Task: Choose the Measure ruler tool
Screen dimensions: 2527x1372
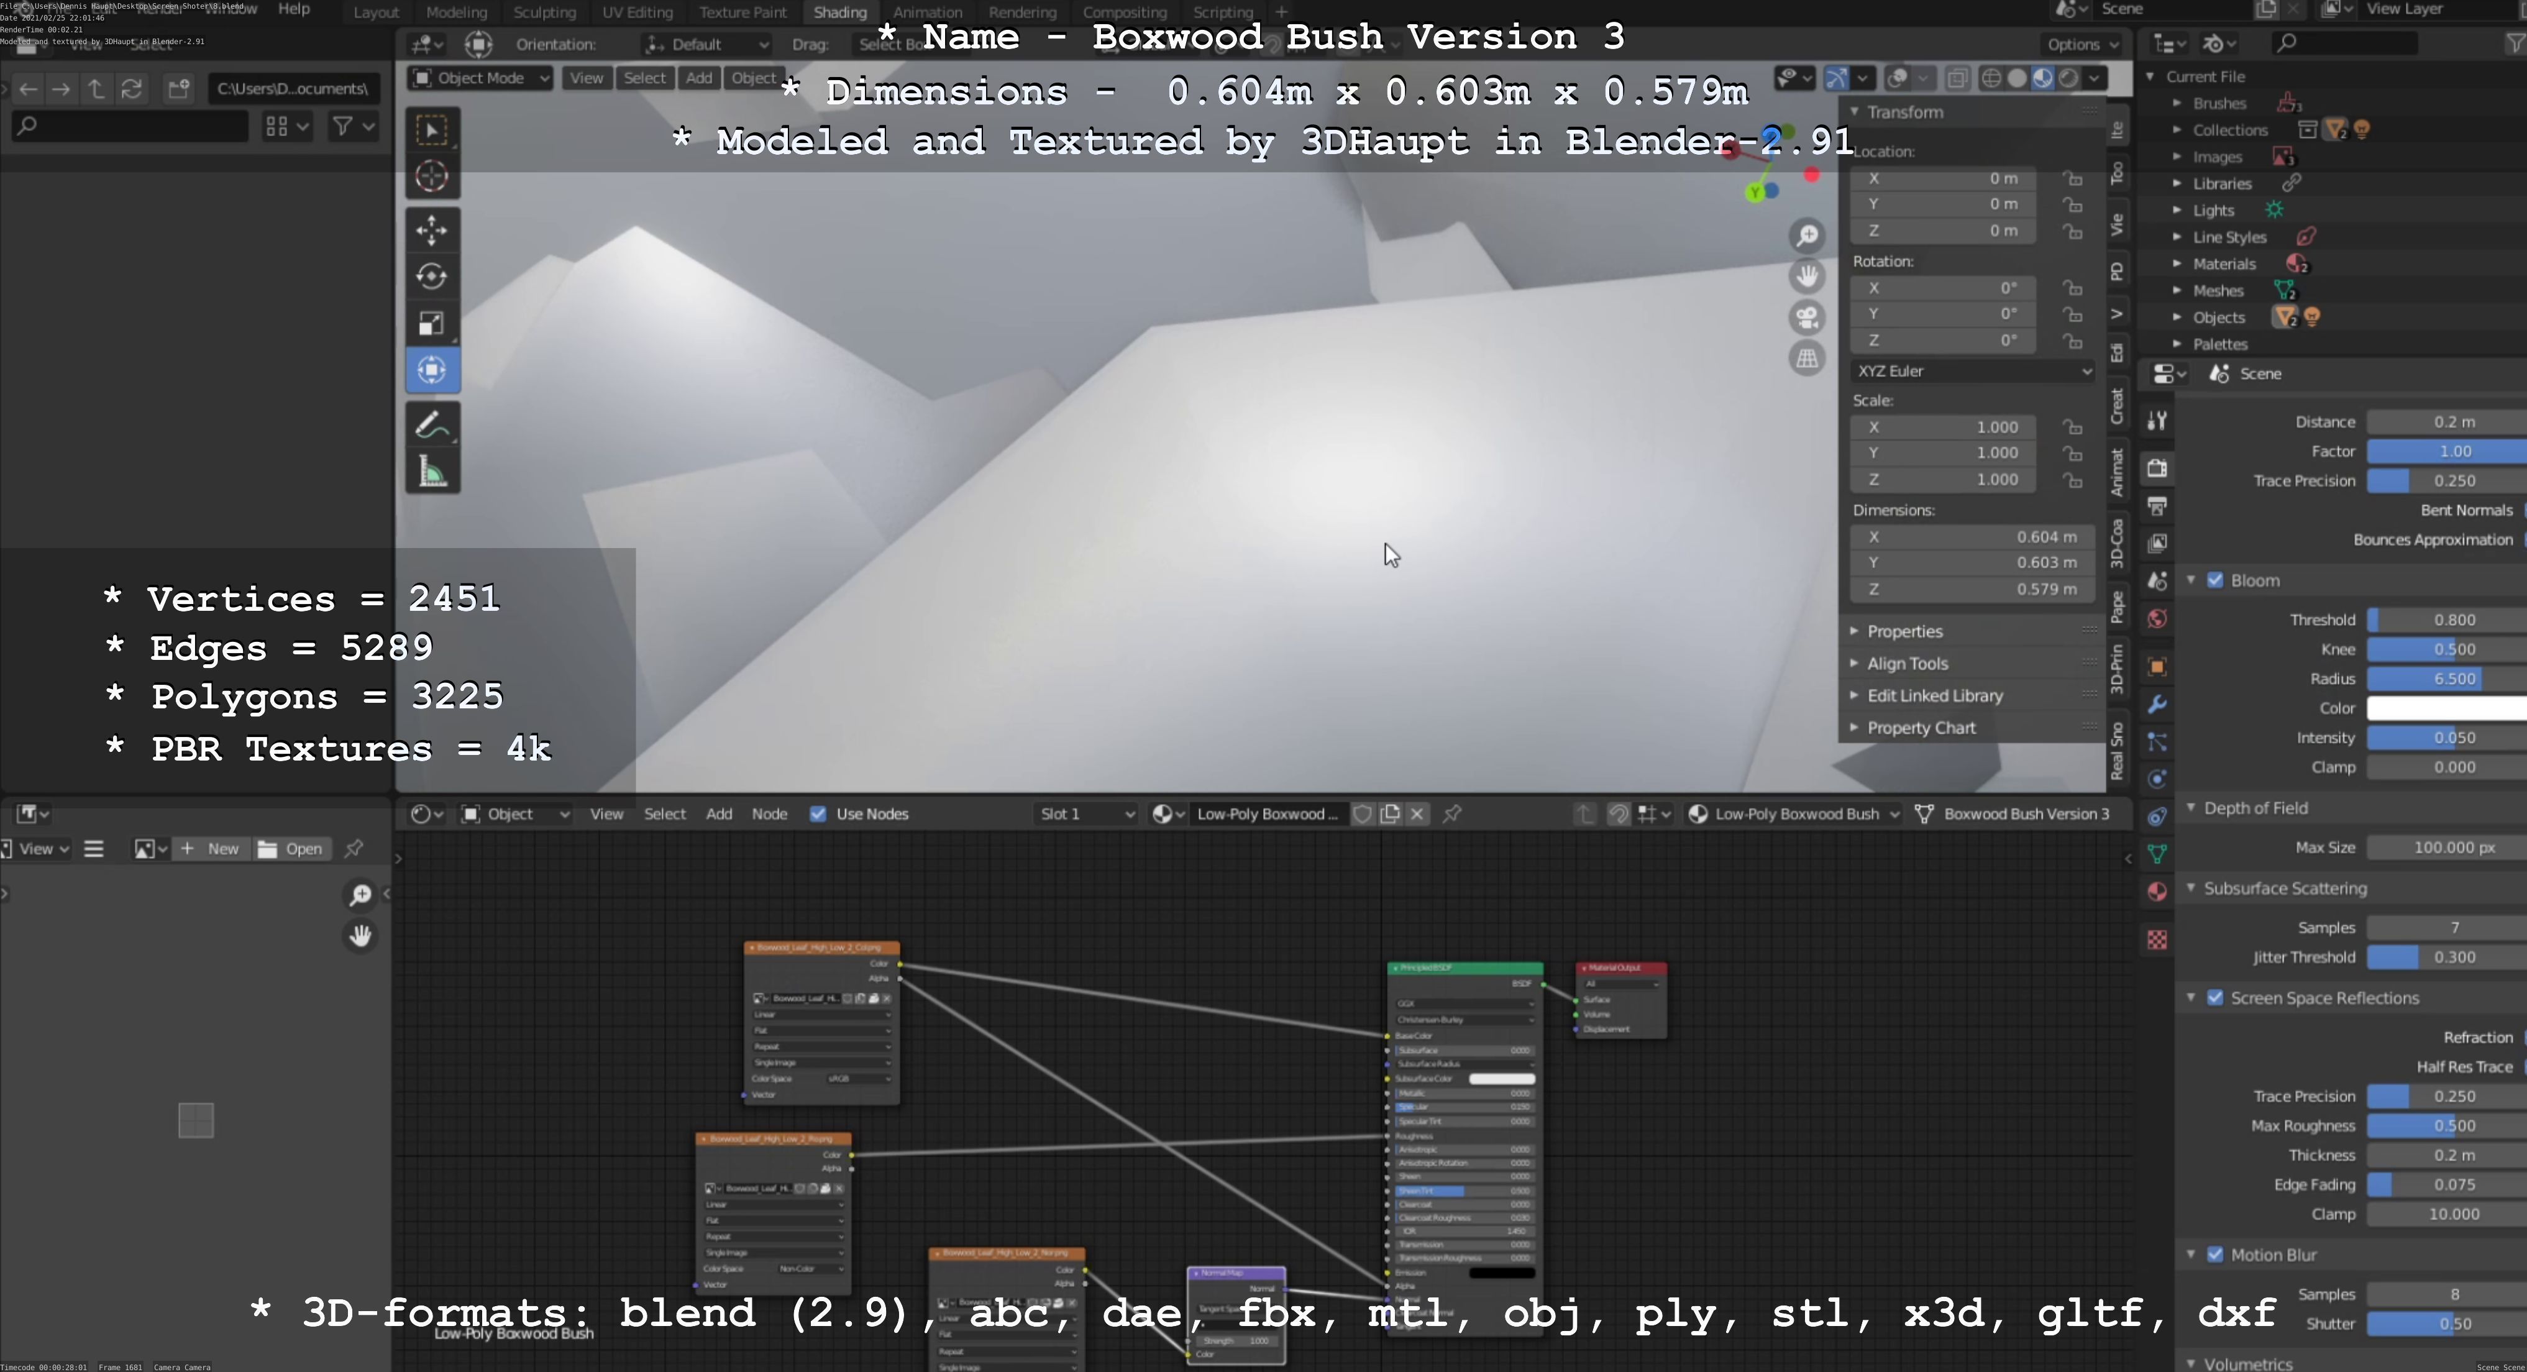Action: point(432,473)
